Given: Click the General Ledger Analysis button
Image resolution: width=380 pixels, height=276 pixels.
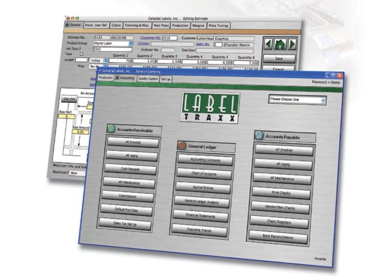Looking at the screenshot, I should pyautogui.click(x=201, y=202).
